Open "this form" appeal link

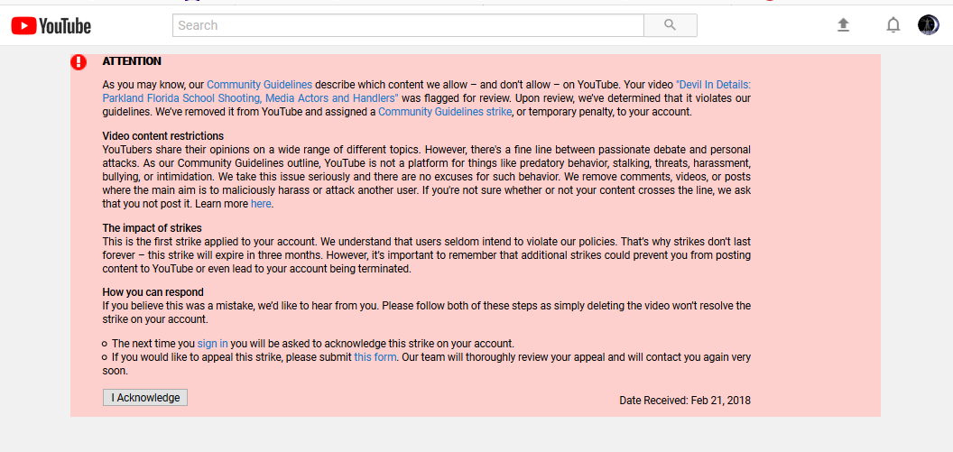pyautogui.click(x=375, y=357)
